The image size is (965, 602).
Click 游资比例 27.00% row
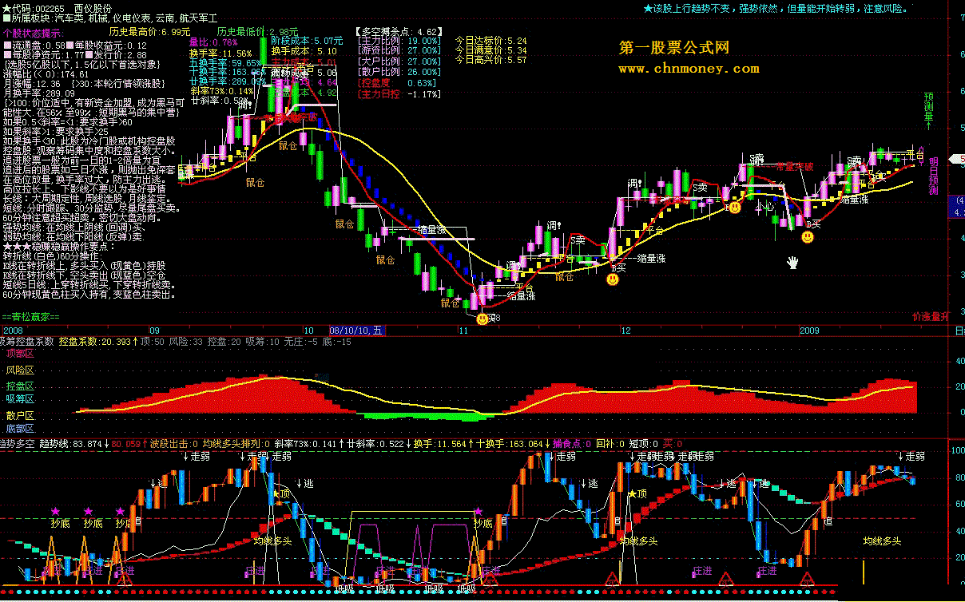tap(399, 51)
